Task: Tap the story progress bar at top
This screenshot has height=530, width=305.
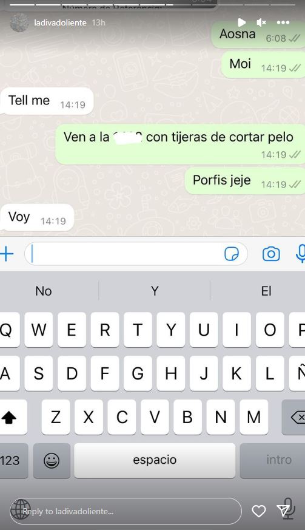Action: (x=152, y=5)
